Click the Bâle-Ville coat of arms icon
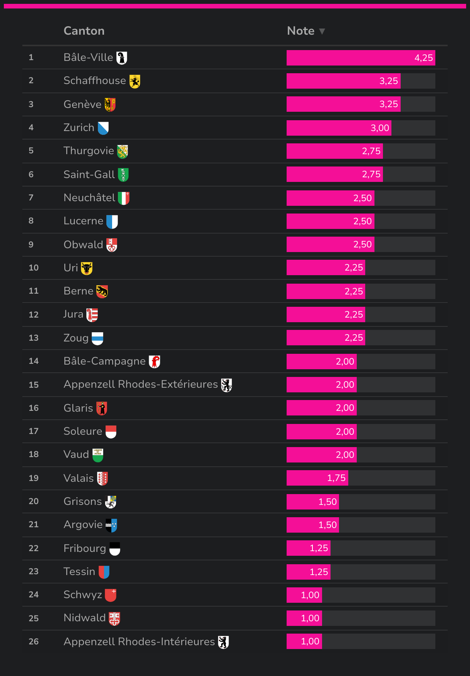The image size is (470, 676). (x=122, y=58)
